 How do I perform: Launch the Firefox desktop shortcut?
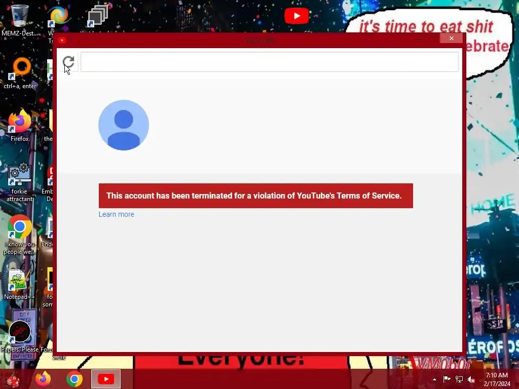(x=20, y=126)
